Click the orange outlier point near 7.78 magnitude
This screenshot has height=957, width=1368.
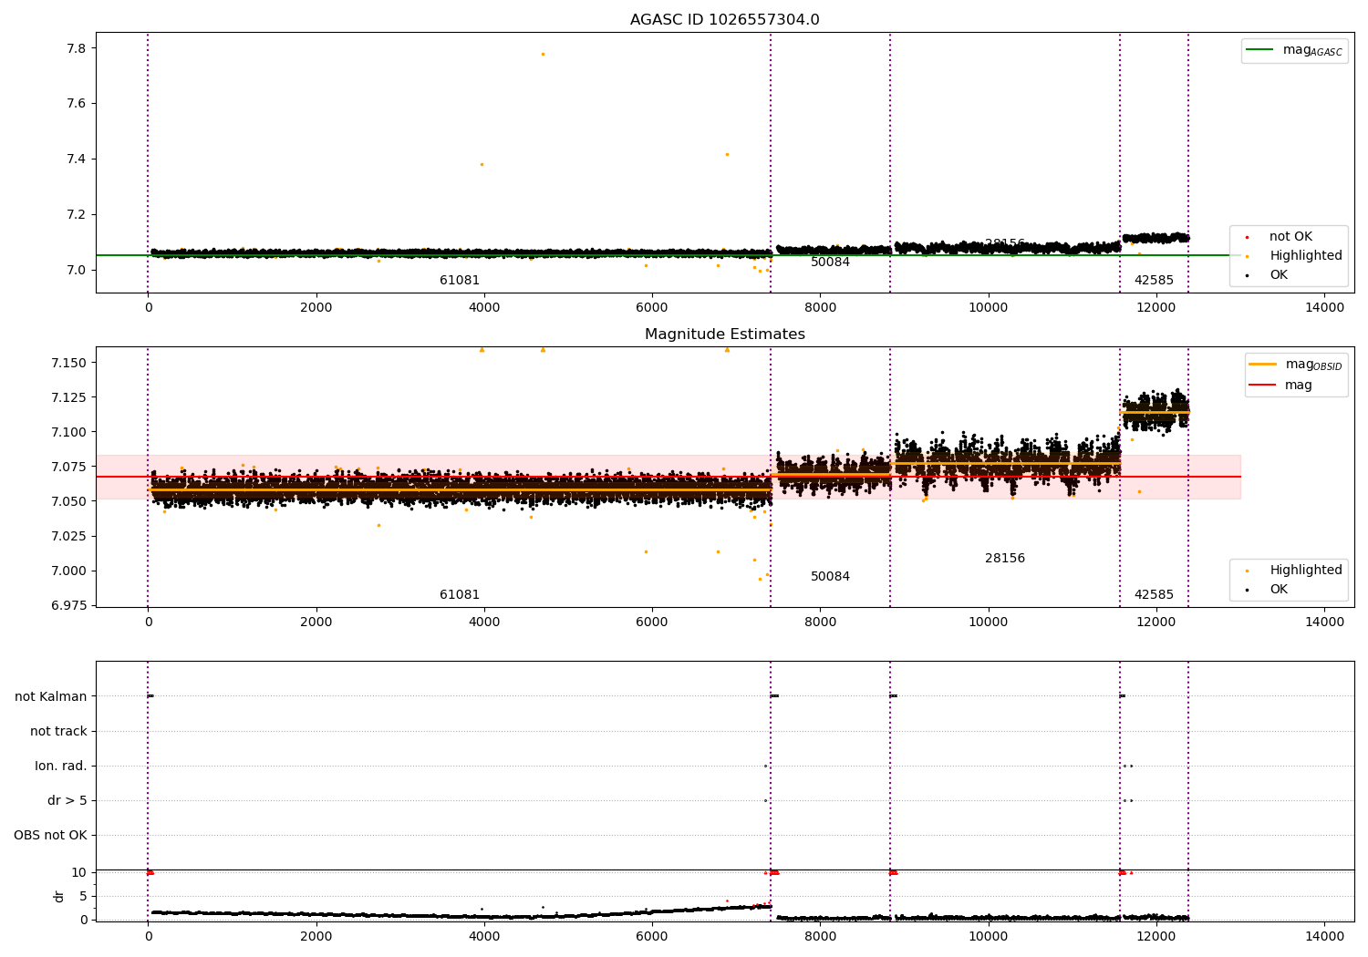pyautogui.click(x=543, y=54)
